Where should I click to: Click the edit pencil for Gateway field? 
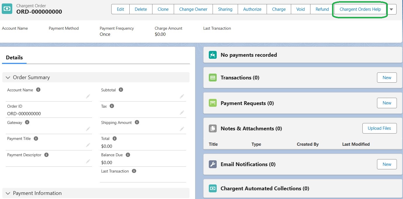(88, 129)
